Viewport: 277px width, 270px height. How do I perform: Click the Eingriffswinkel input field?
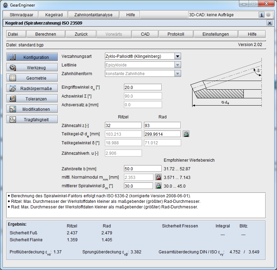(x=143, y=87)
